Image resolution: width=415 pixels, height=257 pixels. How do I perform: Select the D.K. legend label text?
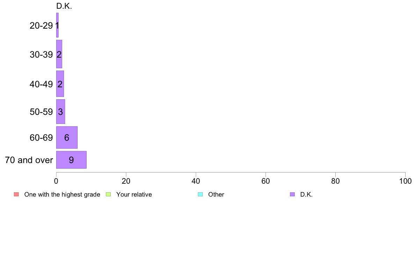(x=306, y=194)
